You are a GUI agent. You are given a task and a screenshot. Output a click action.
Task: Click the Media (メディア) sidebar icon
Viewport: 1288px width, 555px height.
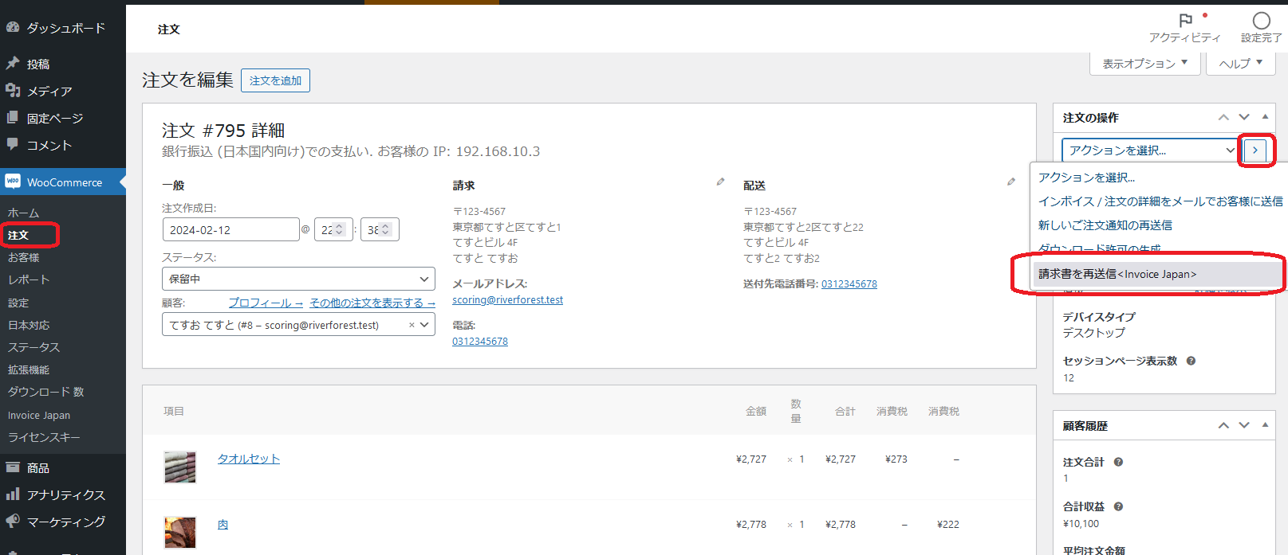click(13, 90)
